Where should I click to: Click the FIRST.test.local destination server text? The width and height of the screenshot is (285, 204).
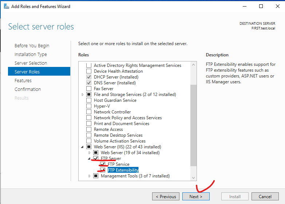tap(263, 28)
